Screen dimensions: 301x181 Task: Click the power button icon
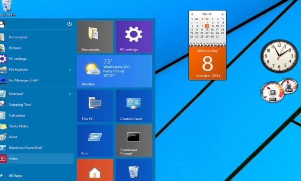69,24
